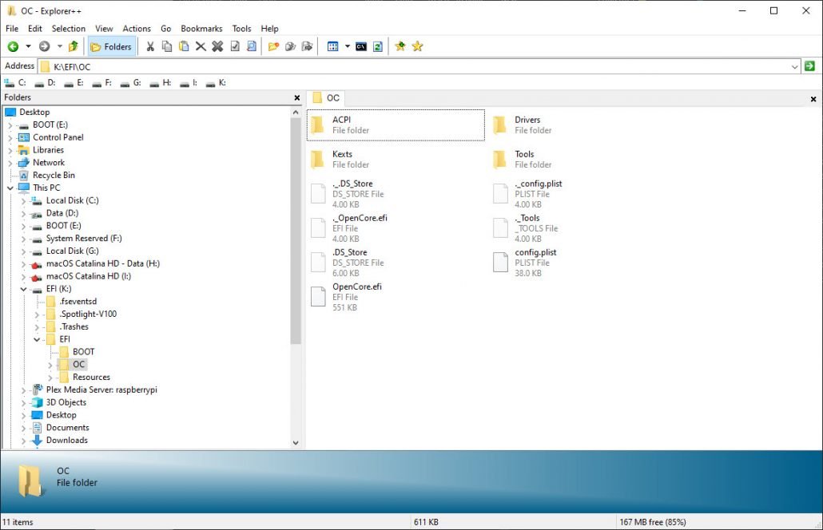The height and width of the screenshot is (530, 823).
Task: Collapse the EFI (K:) tree node
Action: point(24,289)
